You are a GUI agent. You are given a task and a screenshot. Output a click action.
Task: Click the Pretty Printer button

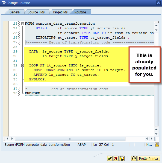click(149, 158)
